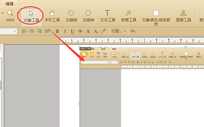Choose the 图章工具 stamp tool
204x127 pixels.
(x=184, y=17)
